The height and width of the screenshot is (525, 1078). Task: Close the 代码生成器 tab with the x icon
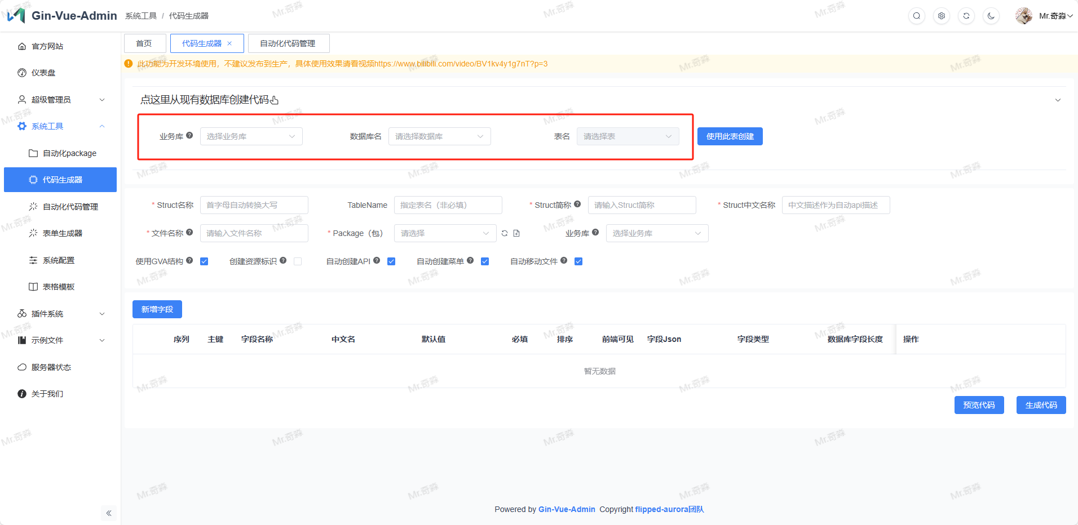pyautogui.click(x=229, y=43)
